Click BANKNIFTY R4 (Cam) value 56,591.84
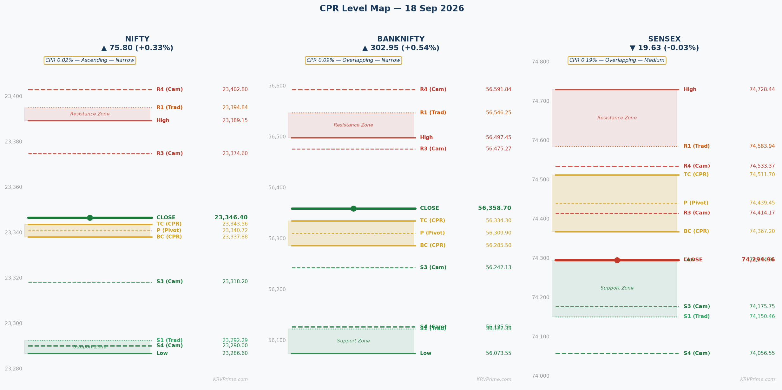 point(499,90)
